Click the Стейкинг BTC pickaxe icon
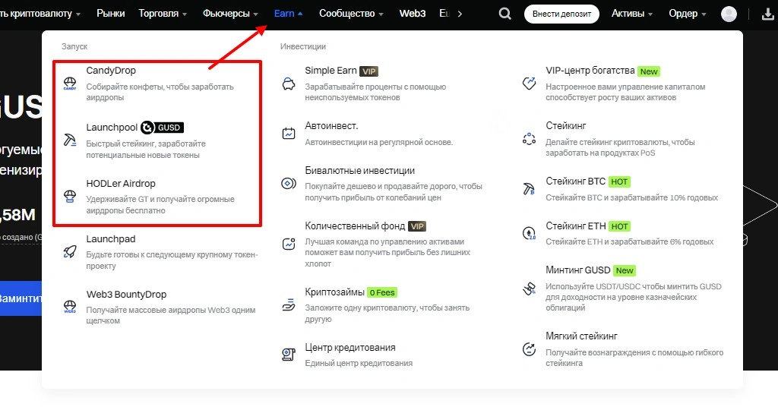Screen dimensions: 778x407 (x=530, y=188)
